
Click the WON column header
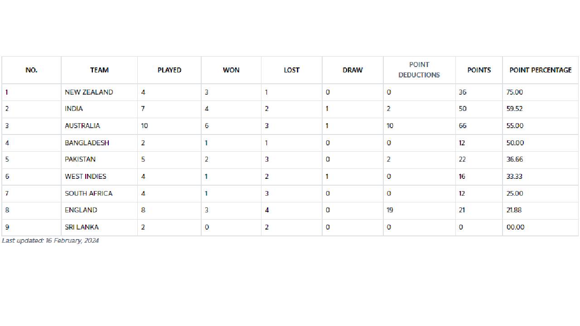point(231,70)
